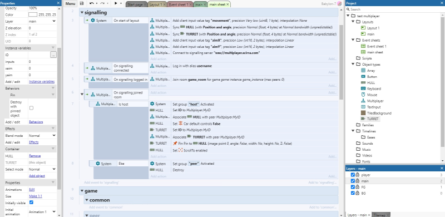Open the Blend mode dropdown
Screen dimensions: 445x217
click(42, 136)
